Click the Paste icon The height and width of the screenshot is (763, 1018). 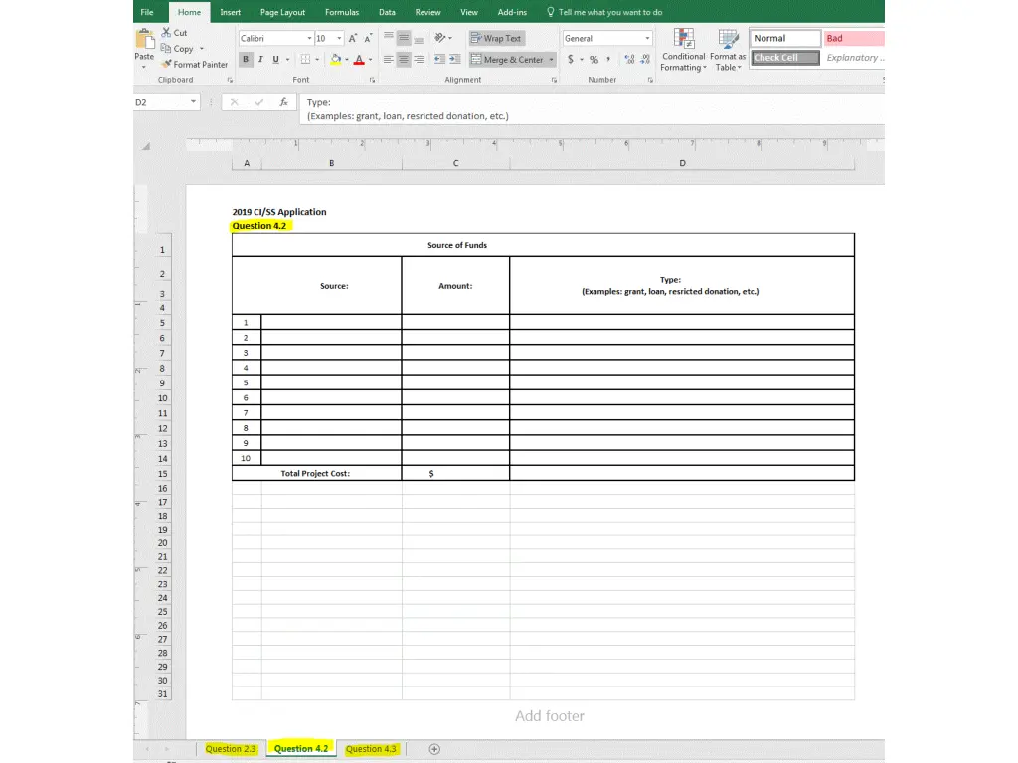144,40
